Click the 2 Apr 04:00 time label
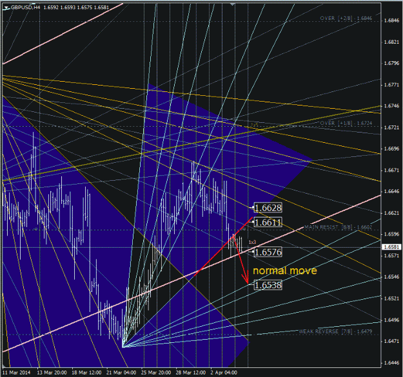The image size is (403, 377). pyautogui.click(x=224, y=372)
